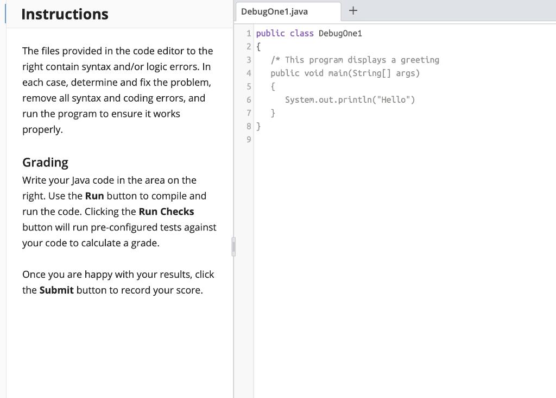Click line number 6 in the gutter
The height and width of the screenshot is (398, 556).
[248, 100]
